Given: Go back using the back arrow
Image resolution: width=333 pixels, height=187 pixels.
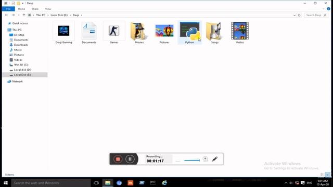Looking at the screenshot, I should coord(6,15).
